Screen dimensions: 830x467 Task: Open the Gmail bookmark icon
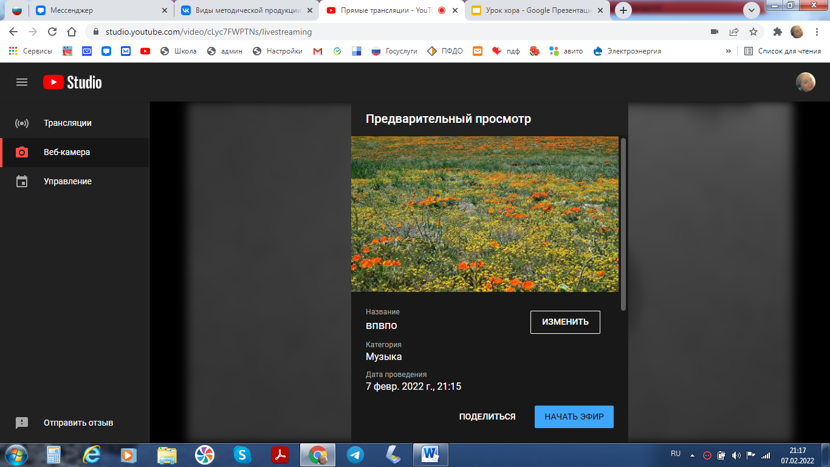[318, 51]
